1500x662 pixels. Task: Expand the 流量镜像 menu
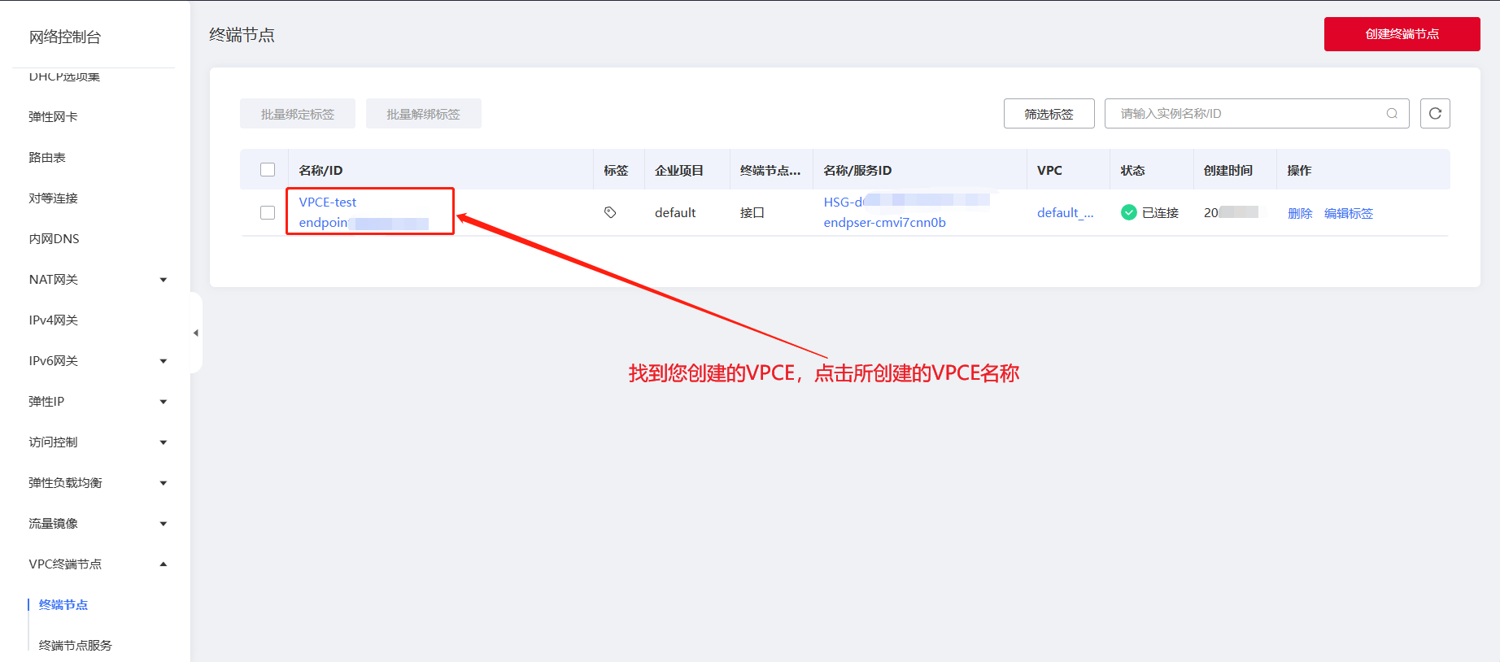tap(164, 524)
